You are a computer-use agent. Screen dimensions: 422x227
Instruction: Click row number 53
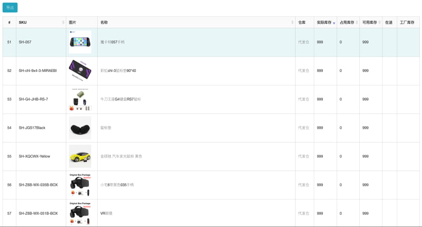9,99
